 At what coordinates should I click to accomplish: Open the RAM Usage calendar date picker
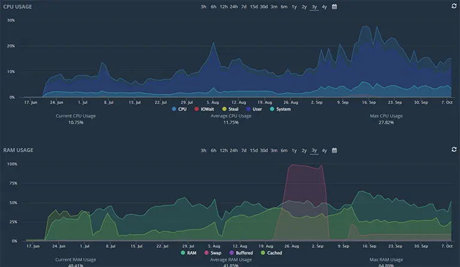(x=334, y=150)
